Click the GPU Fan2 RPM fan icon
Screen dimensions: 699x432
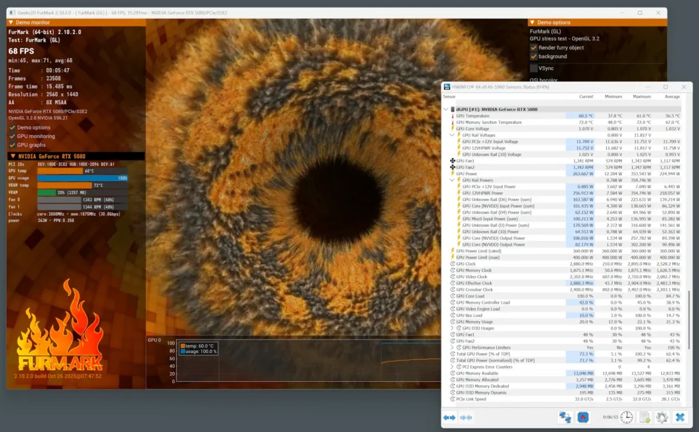tap(453, 168)
